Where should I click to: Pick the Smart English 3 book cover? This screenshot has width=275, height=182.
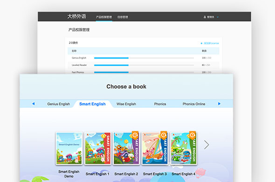point(155,148)
